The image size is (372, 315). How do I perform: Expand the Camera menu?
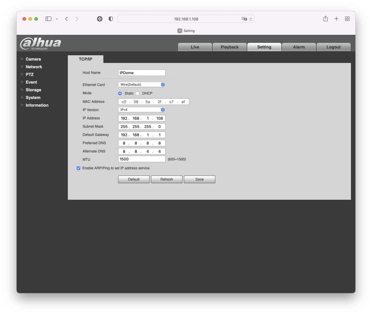(33, 59)
